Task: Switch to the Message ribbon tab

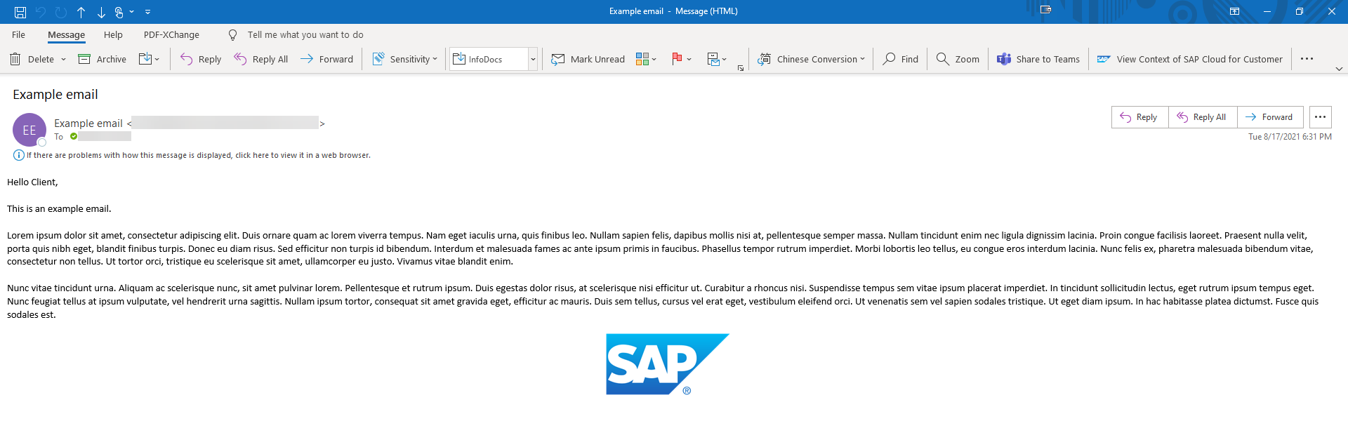Action: (x=66, y=34)
